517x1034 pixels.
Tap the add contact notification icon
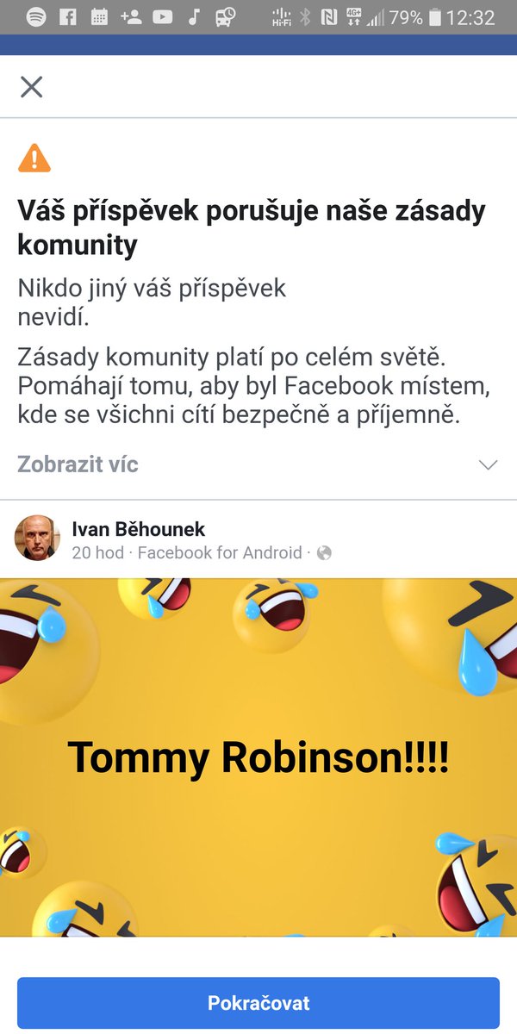tap(131, 17)
